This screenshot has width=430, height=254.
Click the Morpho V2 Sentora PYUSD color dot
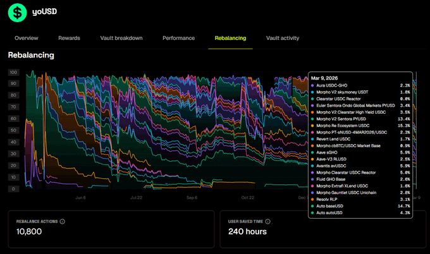pyautogui.click(x=313, y=118)
